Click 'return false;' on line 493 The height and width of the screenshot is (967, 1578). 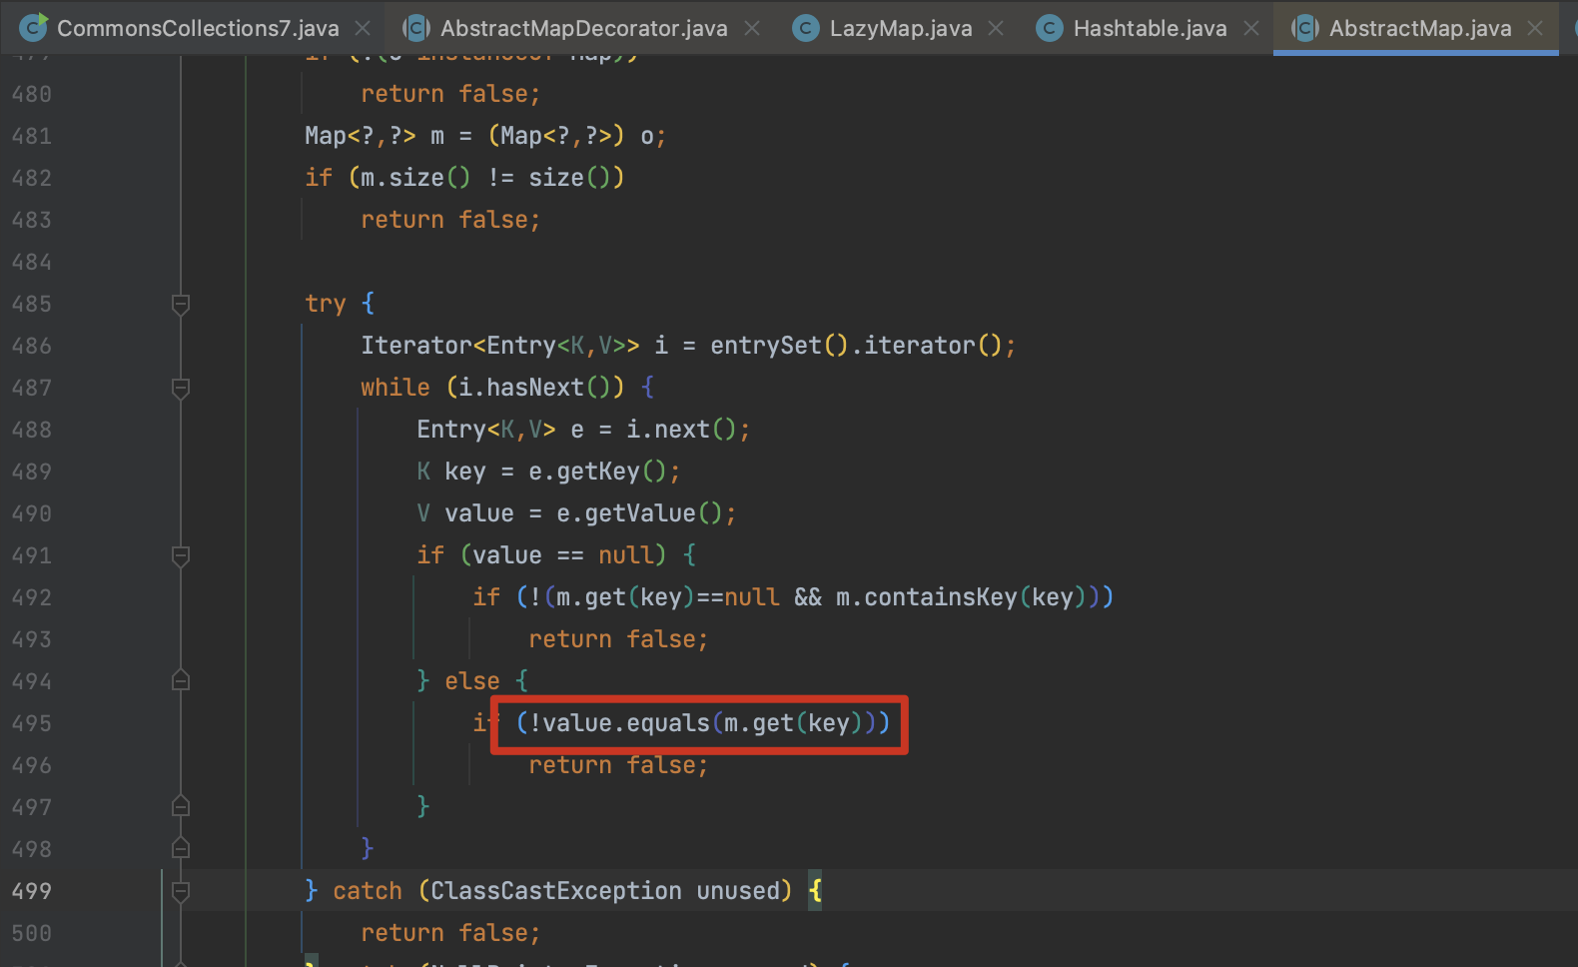point(618,639)
